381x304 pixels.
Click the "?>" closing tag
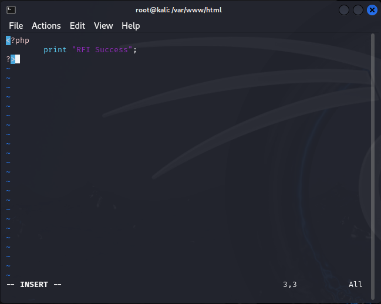pos(11,59)
